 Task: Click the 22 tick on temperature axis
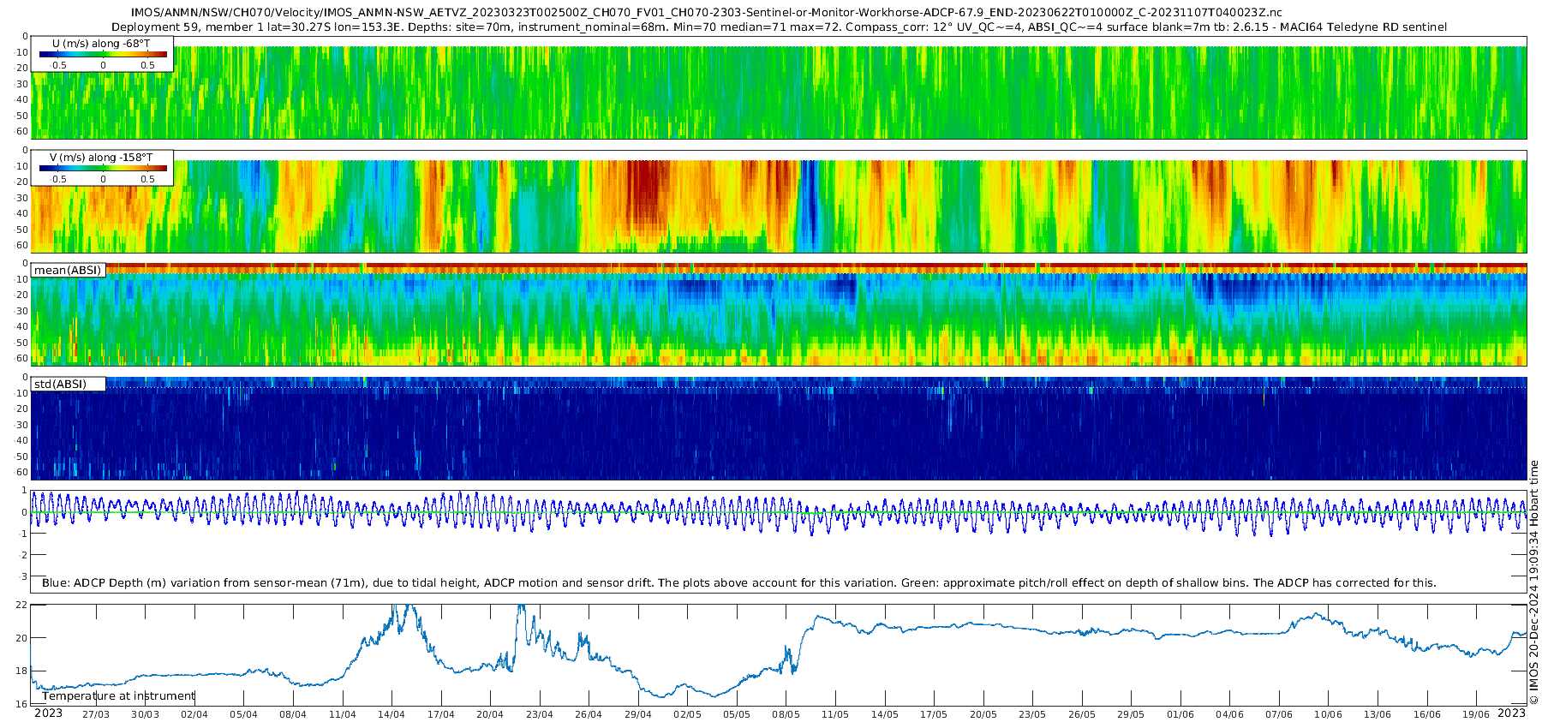pyautogui.click(x=22, y=606)
